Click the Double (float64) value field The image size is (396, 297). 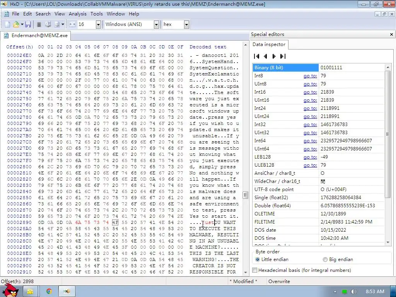[351, 206]
